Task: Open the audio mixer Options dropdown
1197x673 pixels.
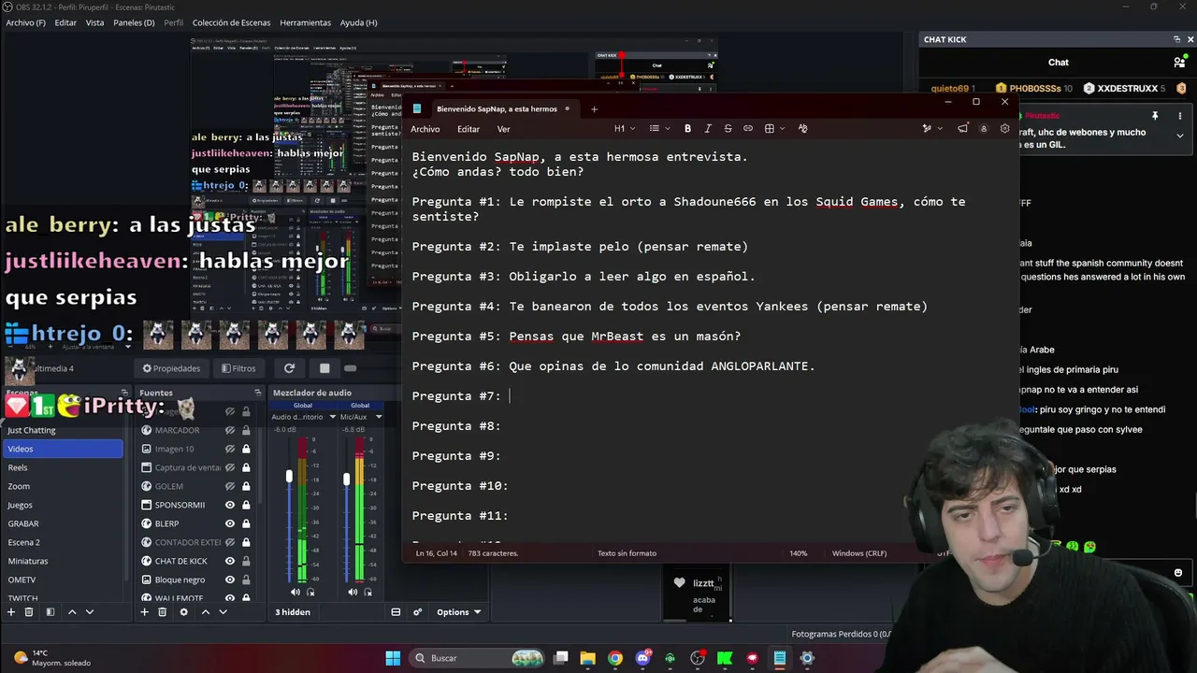Action: pyautogui.click(x=458, y=612)
